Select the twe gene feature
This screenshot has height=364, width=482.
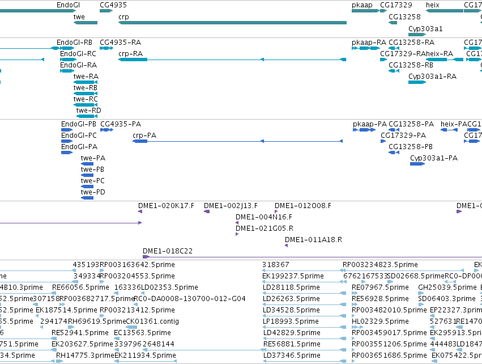coord(86,23)
